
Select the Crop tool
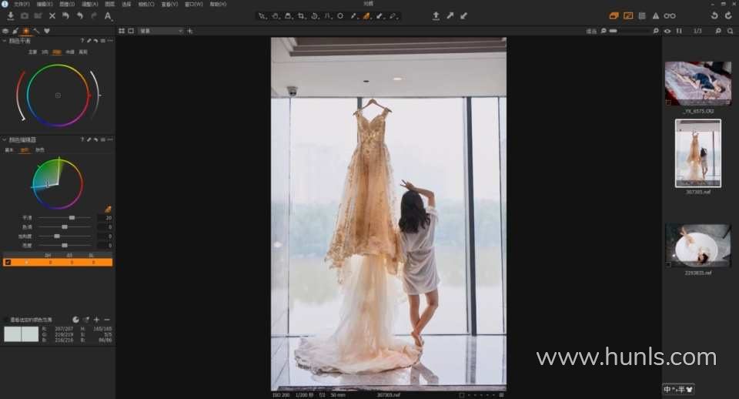[301, 16]
